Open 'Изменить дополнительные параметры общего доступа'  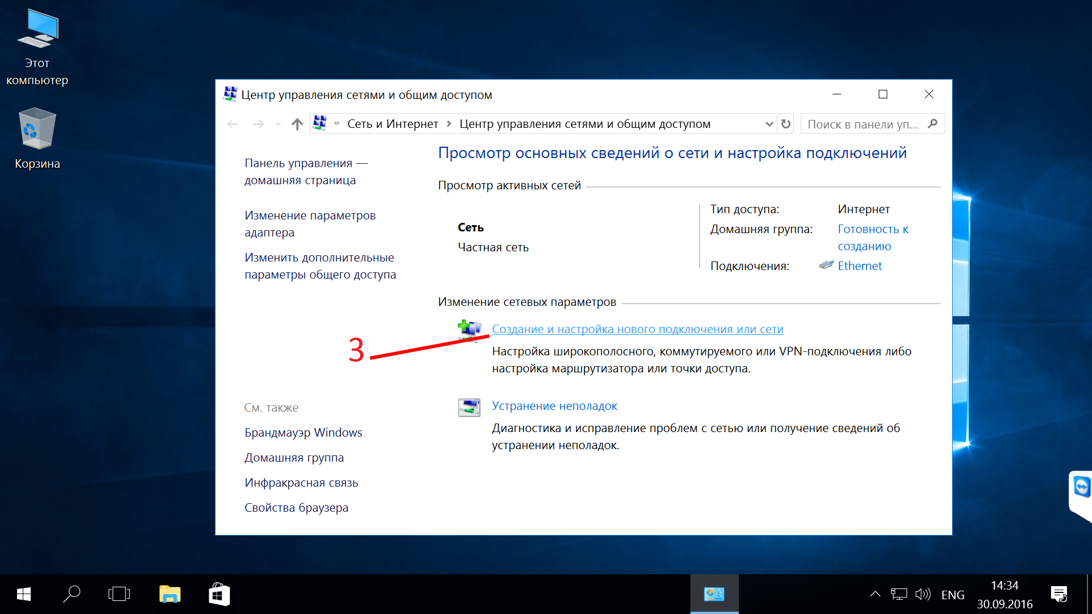[x=320, y=266]
